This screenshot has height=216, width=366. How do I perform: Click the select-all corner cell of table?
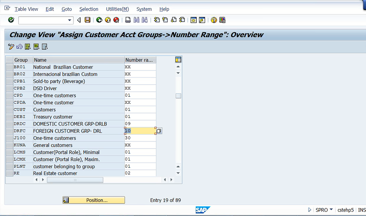pyautogui.click(x=9, y=60)
